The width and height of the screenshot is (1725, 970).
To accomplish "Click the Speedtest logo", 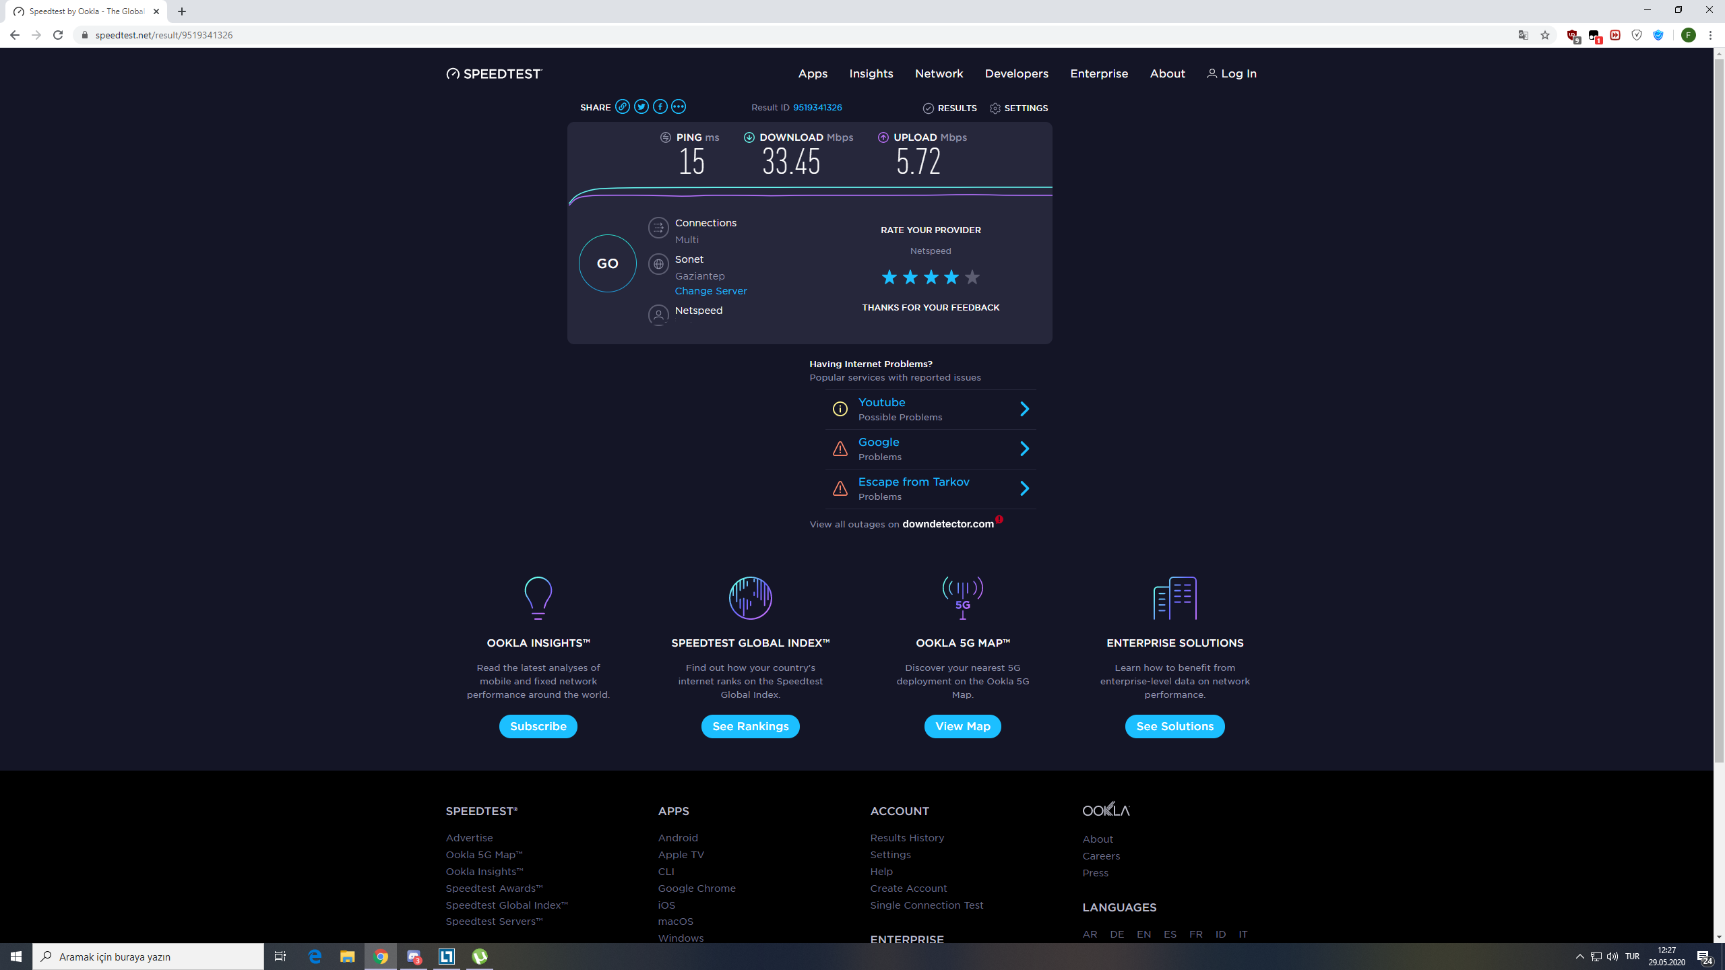I will click(494, 73).
